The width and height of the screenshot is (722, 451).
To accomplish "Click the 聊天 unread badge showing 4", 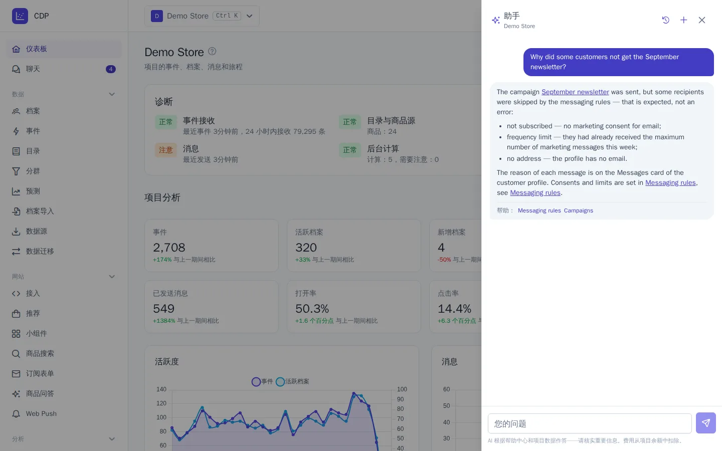I will tap(111, 69).
